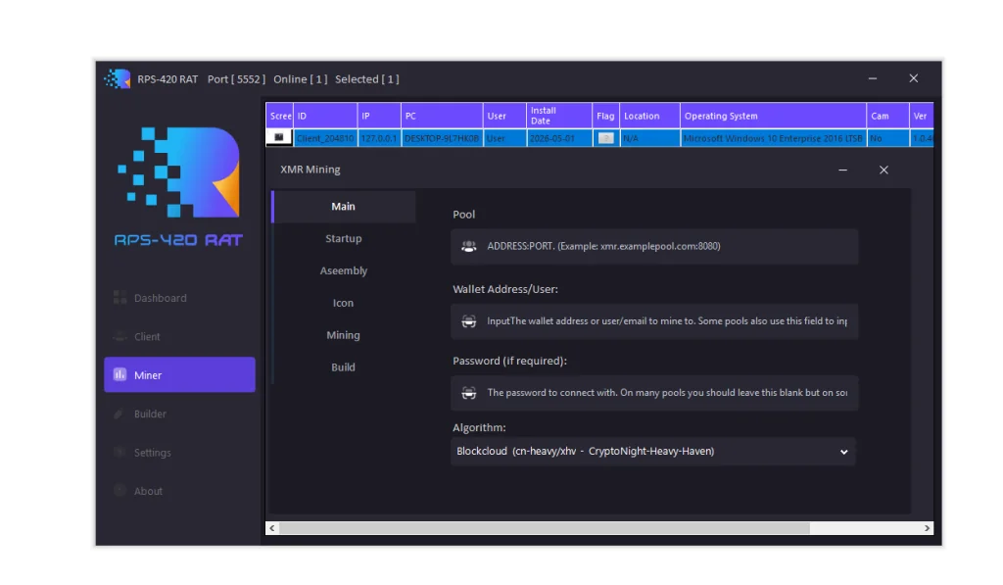The width and height of the screenshot is (1003, 585).
Task: Select the Miner sidebar item
Action: (179, 374)
